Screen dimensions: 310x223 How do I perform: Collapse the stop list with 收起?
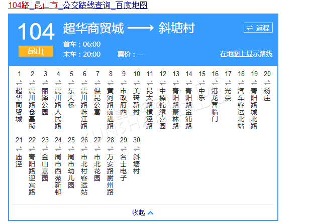(143, 212)
